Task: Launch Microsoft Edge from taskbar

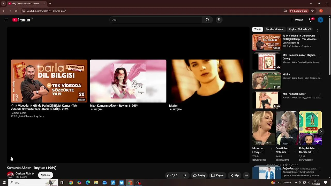Action: coord(88,183)
